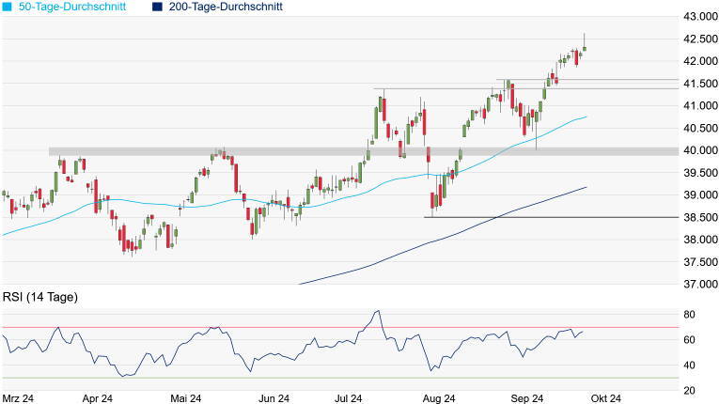The image size is (719, 404).
Task: Toggle the 200-Tage-Durchschnitt legend label
Action: (x=227, y=7)
